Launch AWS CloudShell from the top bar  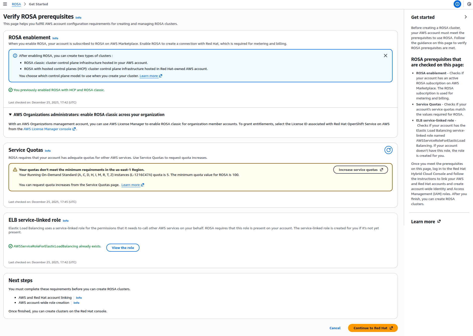(469, 4)
